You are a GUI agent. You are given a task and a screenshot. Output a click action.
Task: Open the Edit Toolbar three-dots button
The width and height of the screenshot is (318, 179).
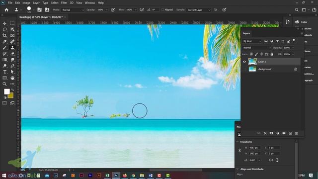12,84
